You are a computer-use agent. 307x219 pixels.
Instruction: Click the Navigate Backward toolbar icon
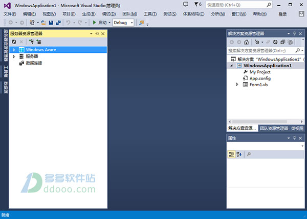[11, 23]
